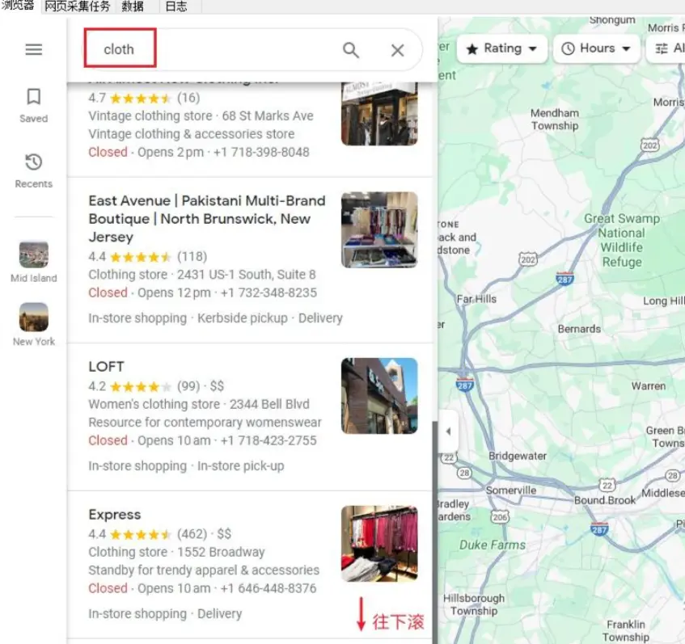Switch to the 浏览器 tab
Image resolution: width=685 pixels, height=644 pixels.
pyautogui.click(x=18, y=6)
